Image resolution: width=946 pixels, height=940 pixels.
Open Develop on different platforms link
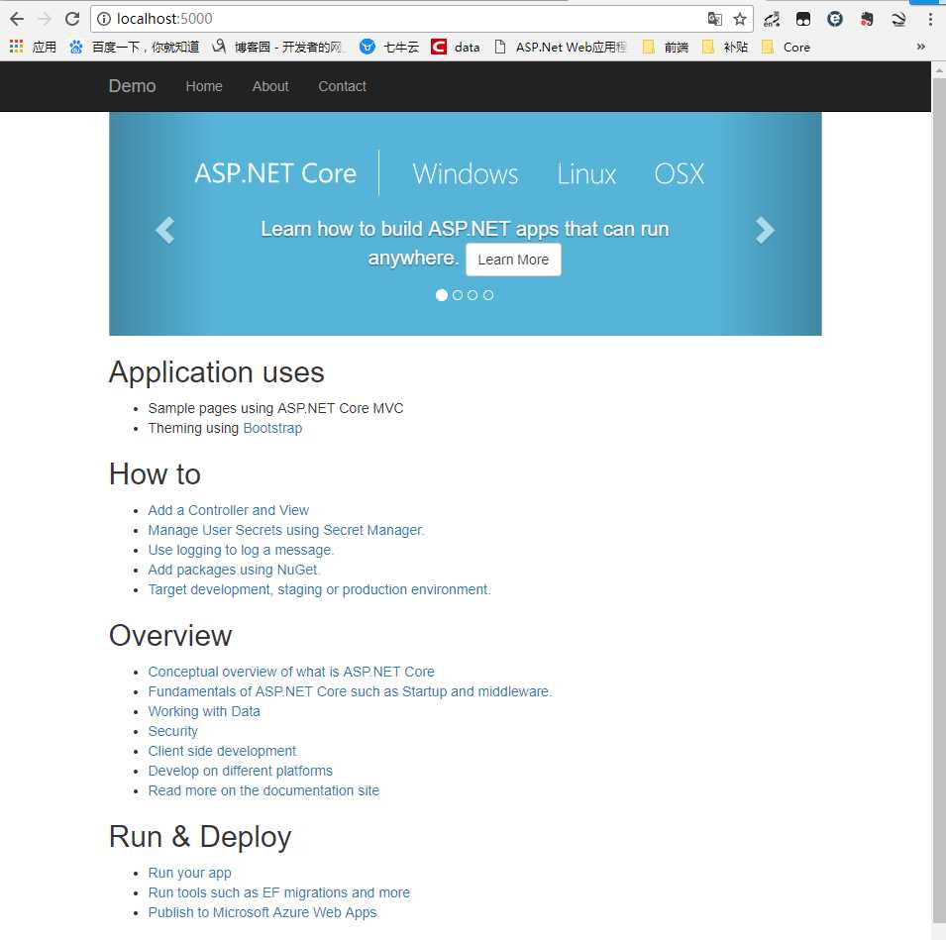pyautogui.click(x=240, y=772)
